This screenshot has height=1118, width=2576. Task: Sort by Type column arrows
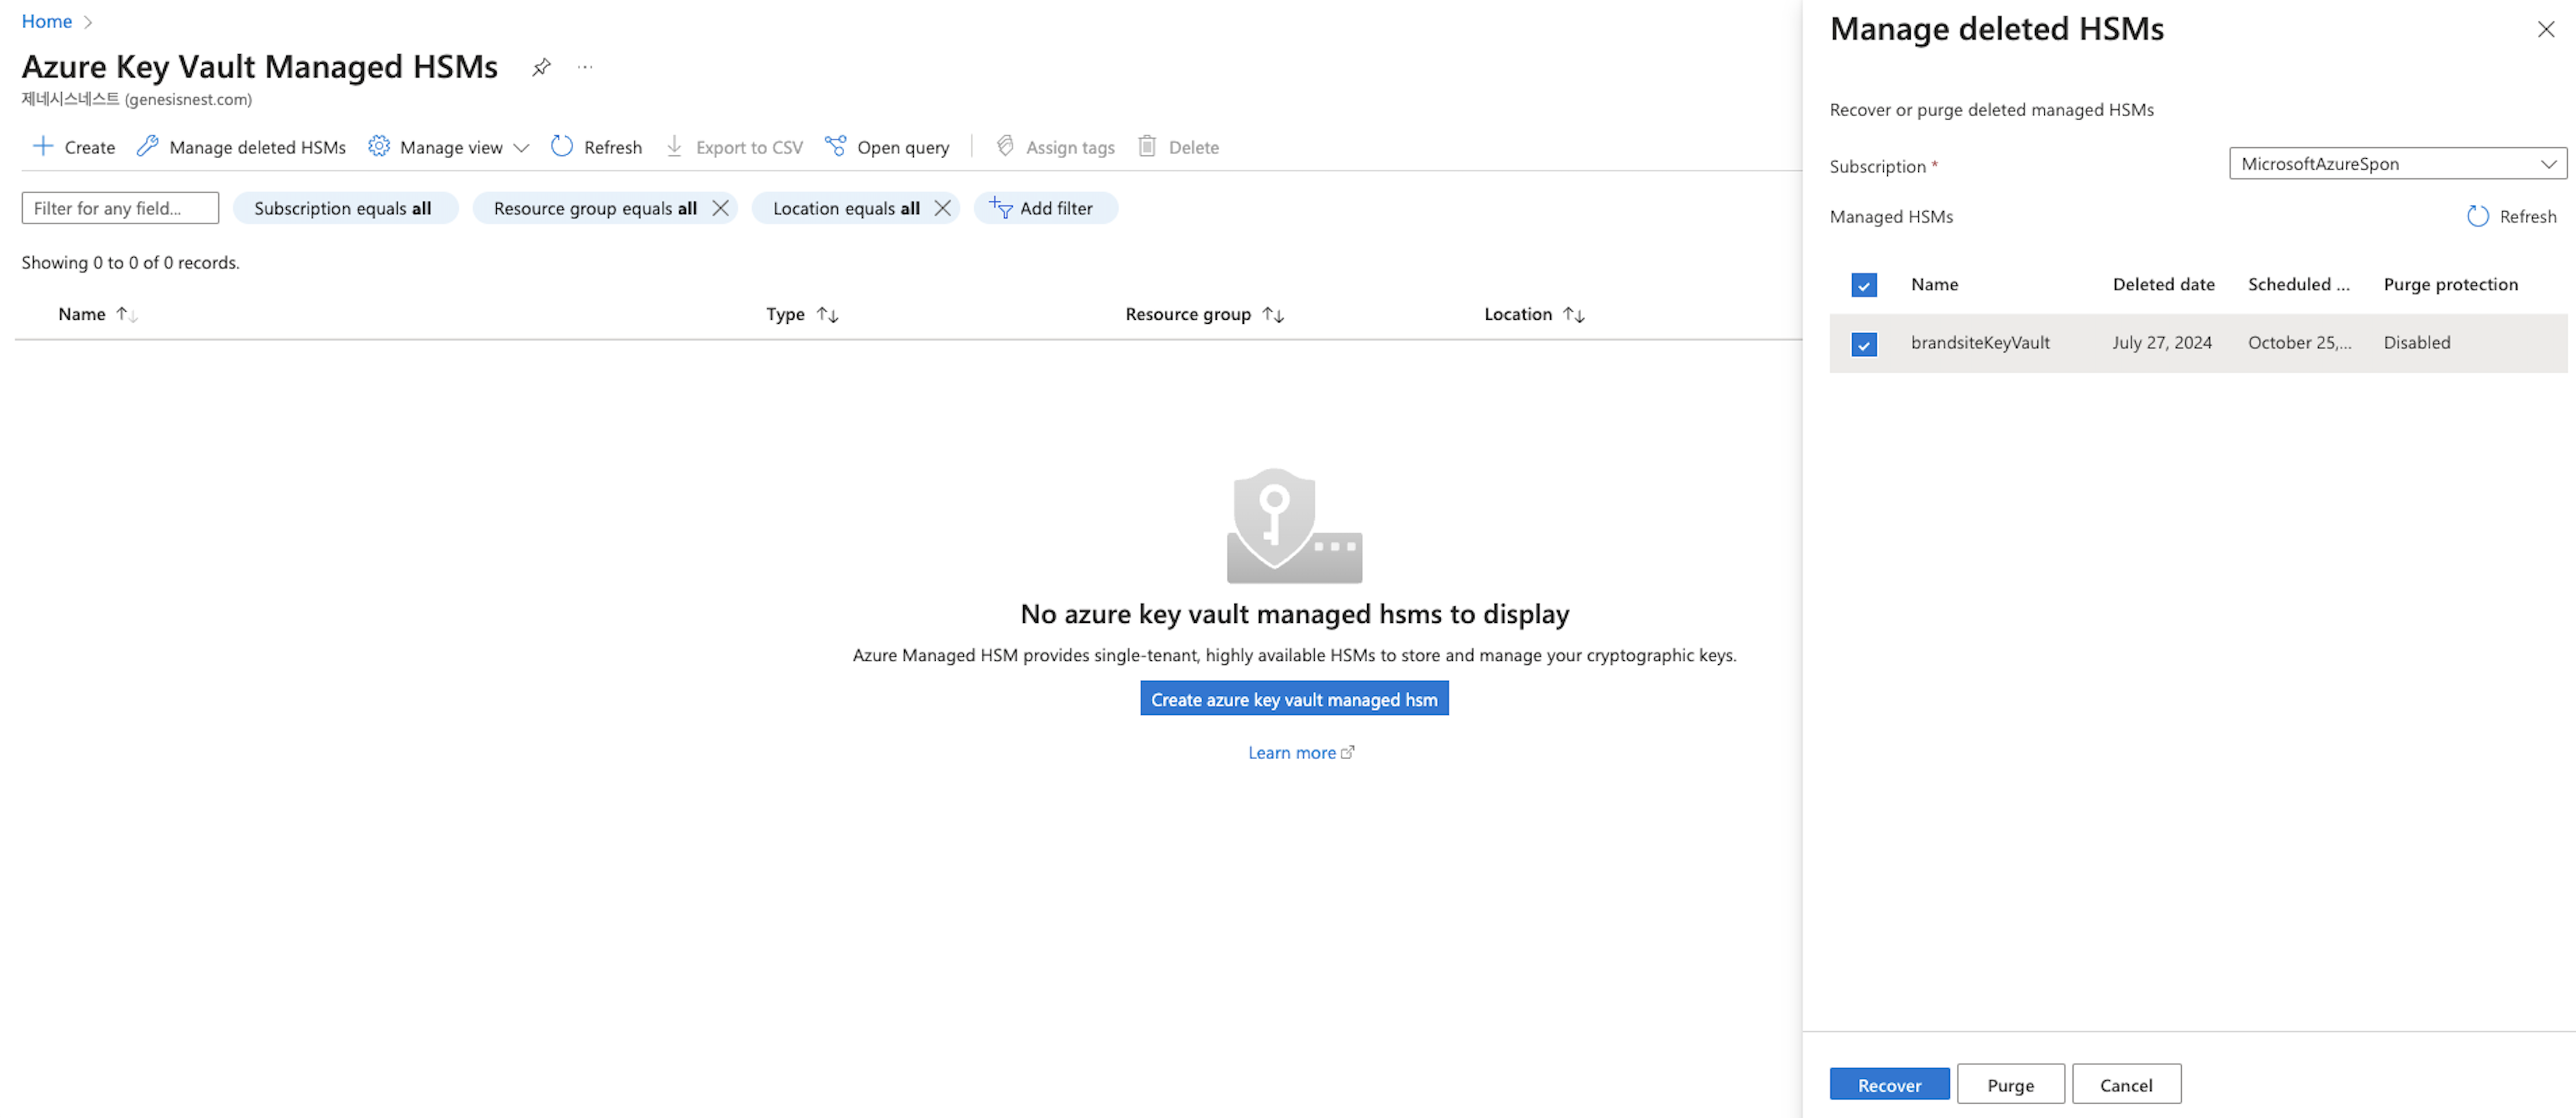coord(827,314)
